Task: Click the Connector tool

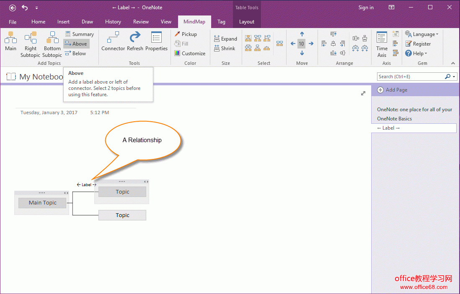Action: [x=113, y=42]
